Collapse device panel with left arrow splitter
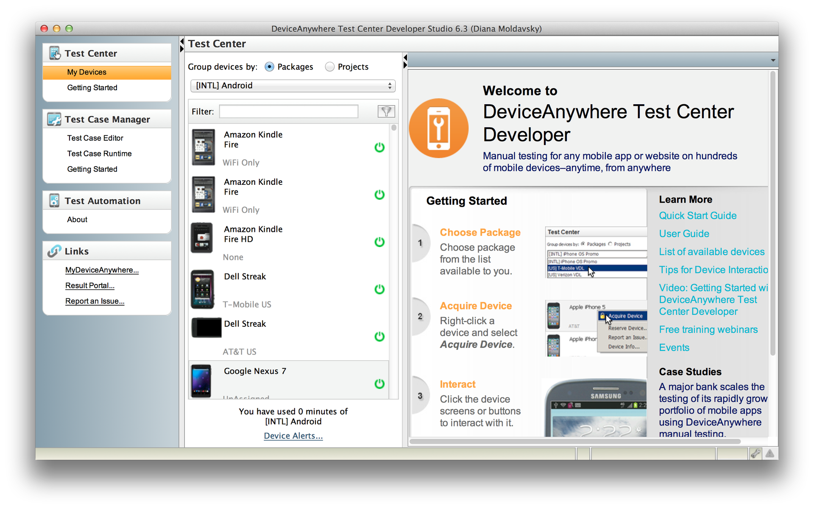The width and height of the screenshot is (814, 509). (405, 58)
